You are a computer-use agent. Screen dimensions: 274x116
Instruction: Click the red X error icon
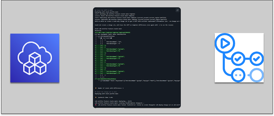(x=96, y=105)
